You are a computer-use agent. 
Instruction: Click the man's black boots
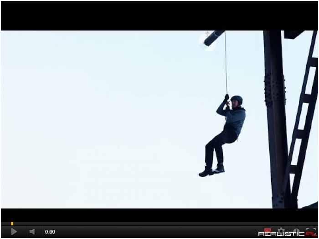[212, 171]
